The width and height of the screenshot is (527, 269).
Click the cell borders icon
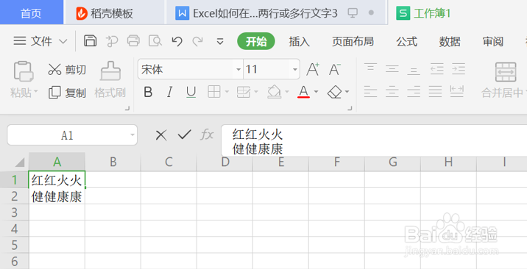(x=213, y=92)
